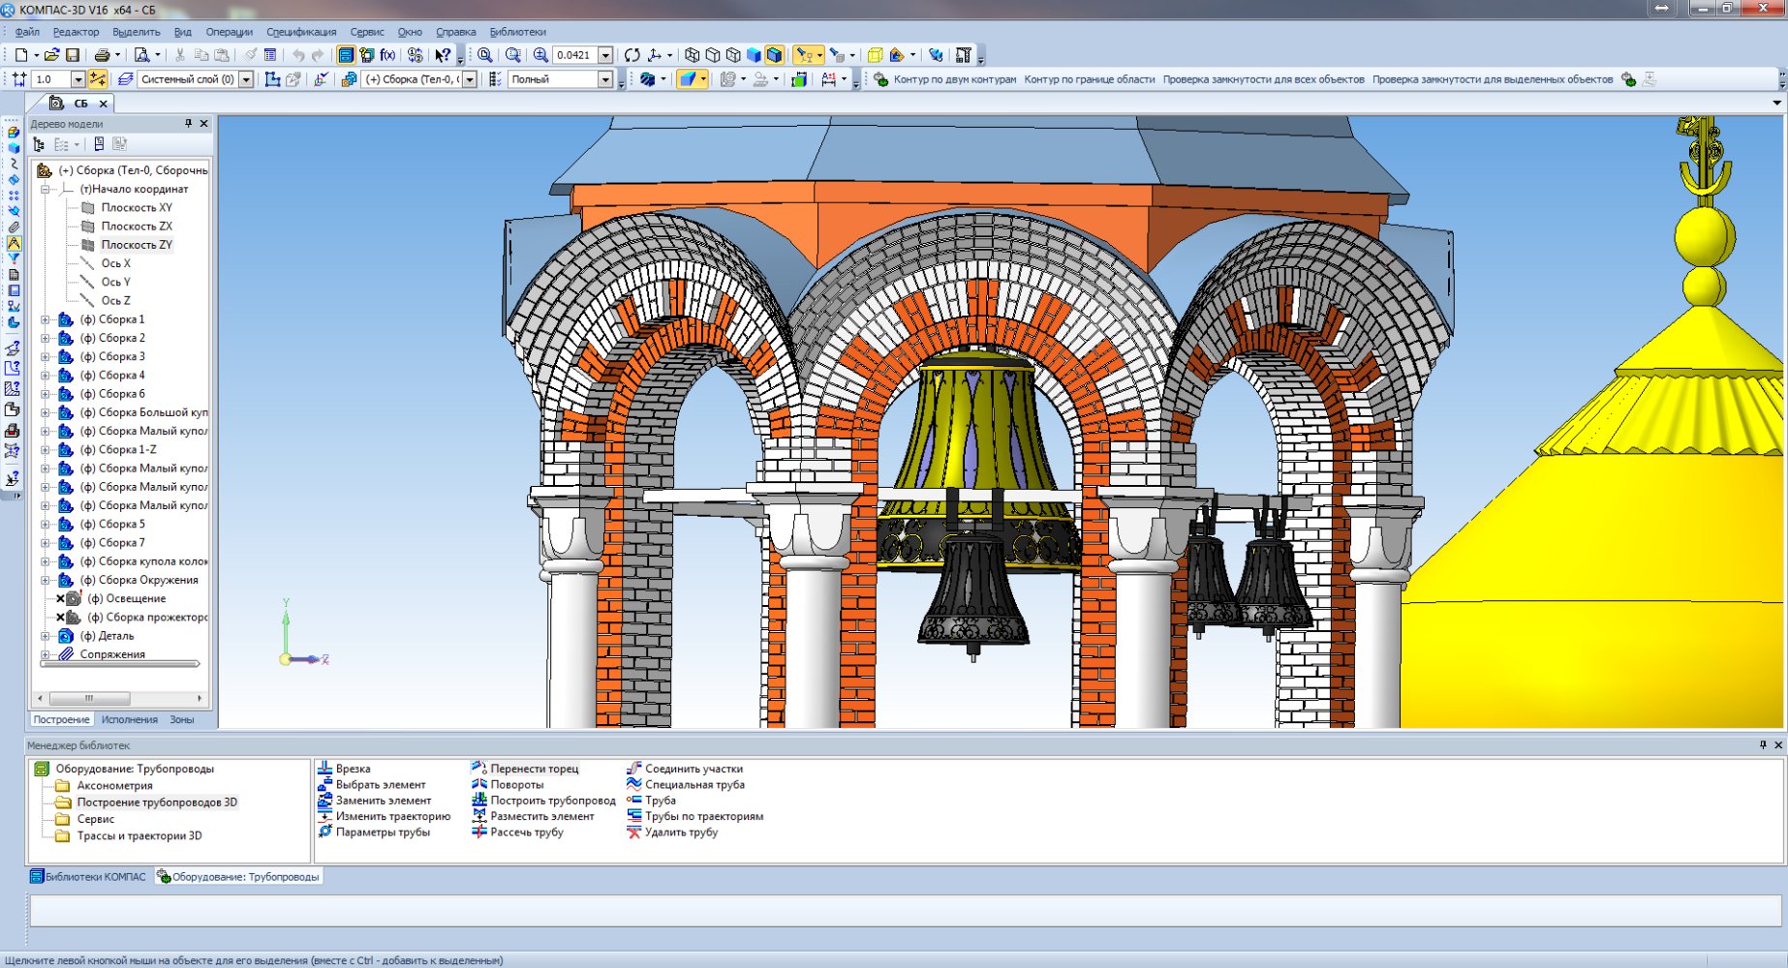Click the Zoom in magnifier icon
This screenshot has height=968, width=1788.
pos(540,55)
